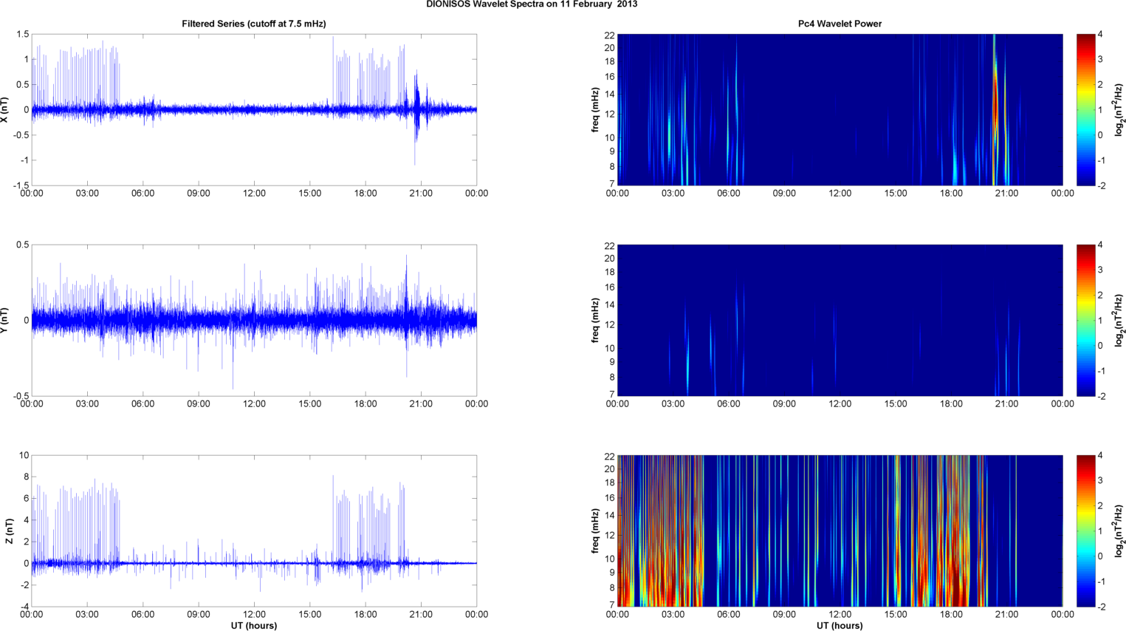Viewport: 1126px width, 631px height.
Task: Click the UT (hours) label under Z wavelet plot
Action: 840,625
